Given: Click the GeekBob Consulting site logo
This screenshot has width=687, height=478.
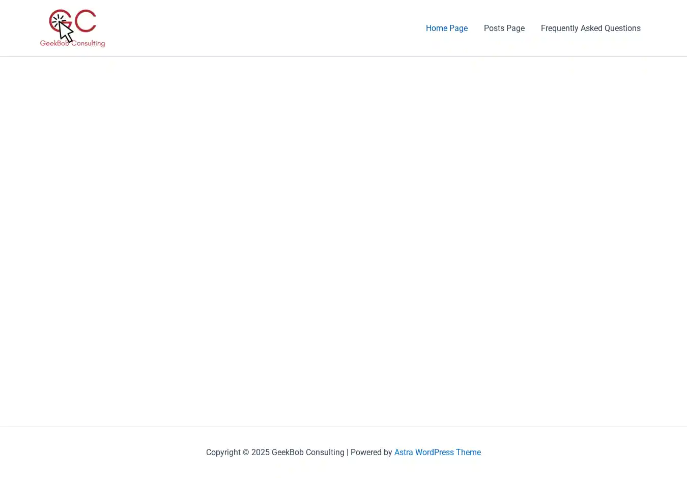Looking at the screenshot, I should [72, 28].
